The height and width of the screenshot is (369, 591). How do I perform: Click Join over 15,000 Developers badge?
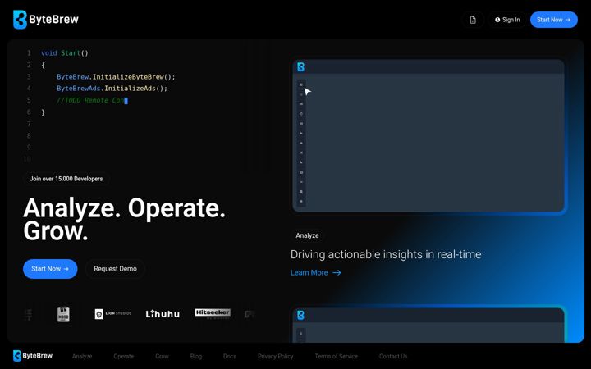66,179
